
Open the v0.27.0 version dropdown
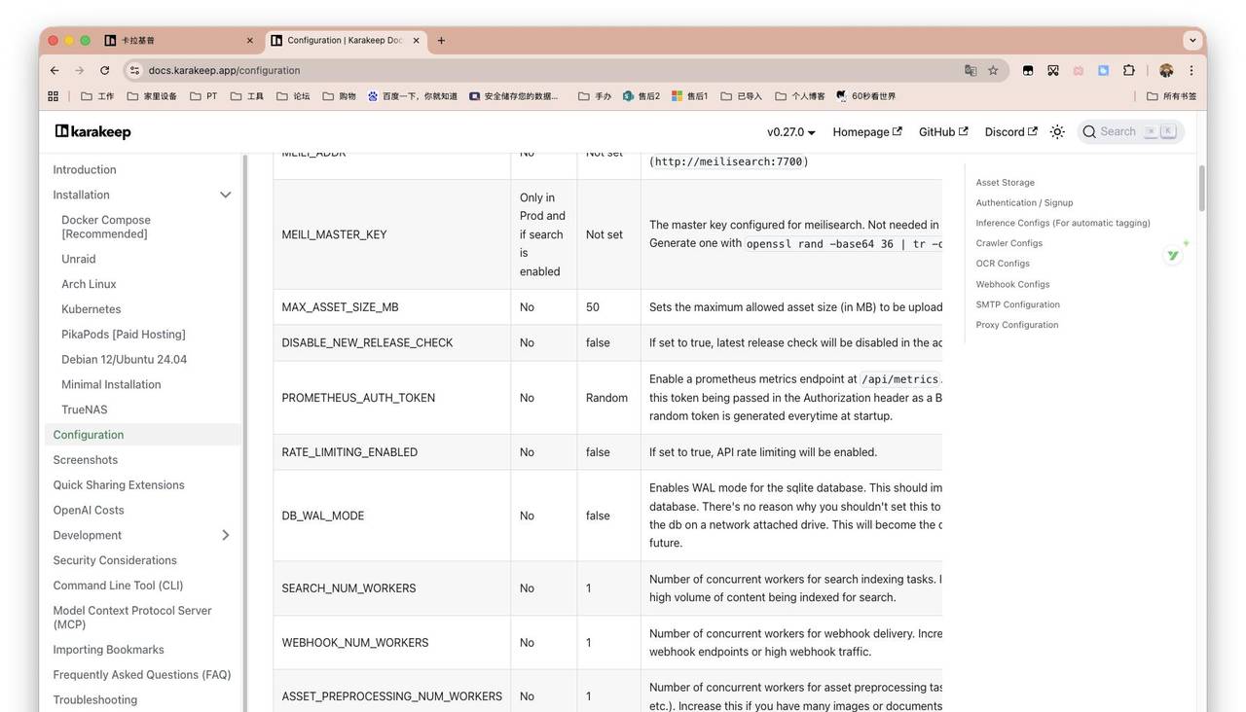(790, 132)
